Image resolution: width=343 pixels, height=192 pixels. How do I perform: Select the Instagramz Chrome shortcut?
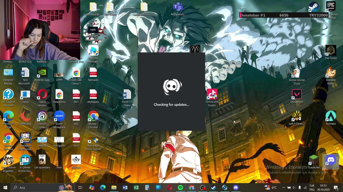point(59,96)
